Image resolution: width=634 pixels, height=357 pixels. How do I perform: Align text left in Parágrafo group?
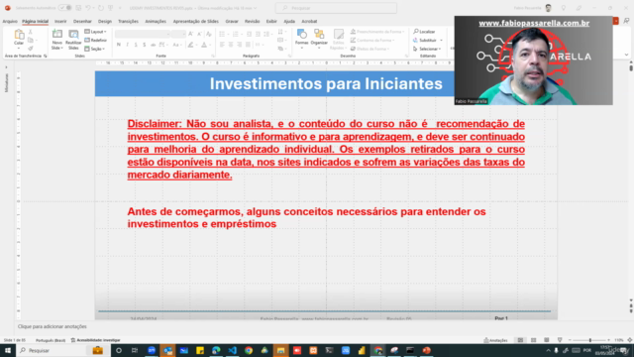(222, 45)
